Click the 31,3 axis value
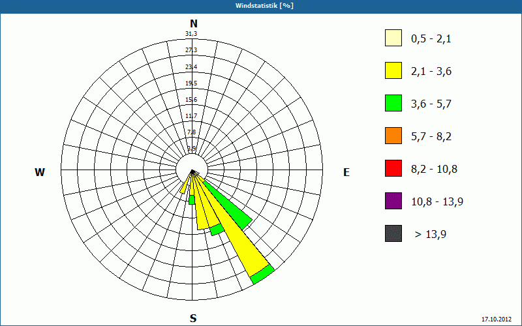This screenshot has width=522, height=326. pos(191,34)
